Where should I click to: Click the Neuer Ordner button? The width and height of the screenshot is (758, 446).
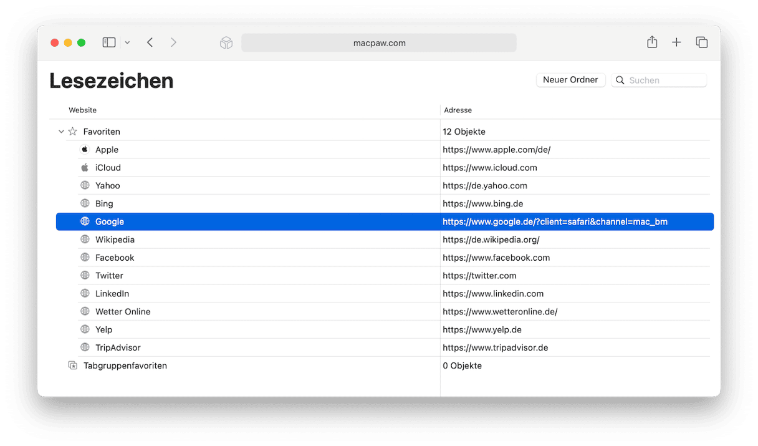click(x=570, y=80)
